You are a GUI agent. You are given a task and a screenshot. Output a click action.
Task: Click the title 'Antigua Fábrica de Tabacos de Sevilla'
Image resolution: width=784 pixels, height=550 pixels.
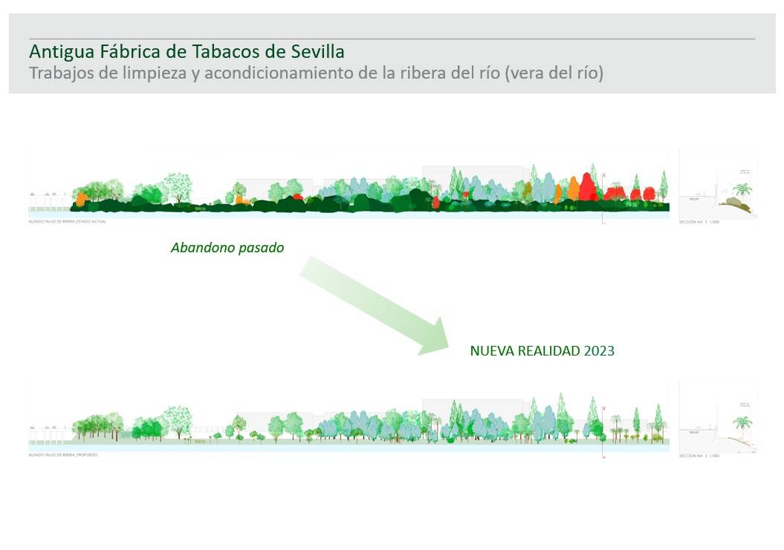click(x=187, y=52)
